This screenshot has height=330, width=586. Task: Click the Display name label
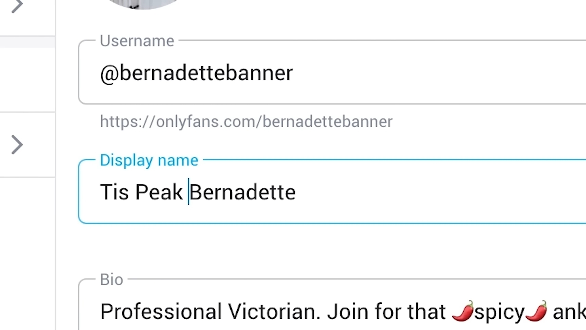[149, 160]
